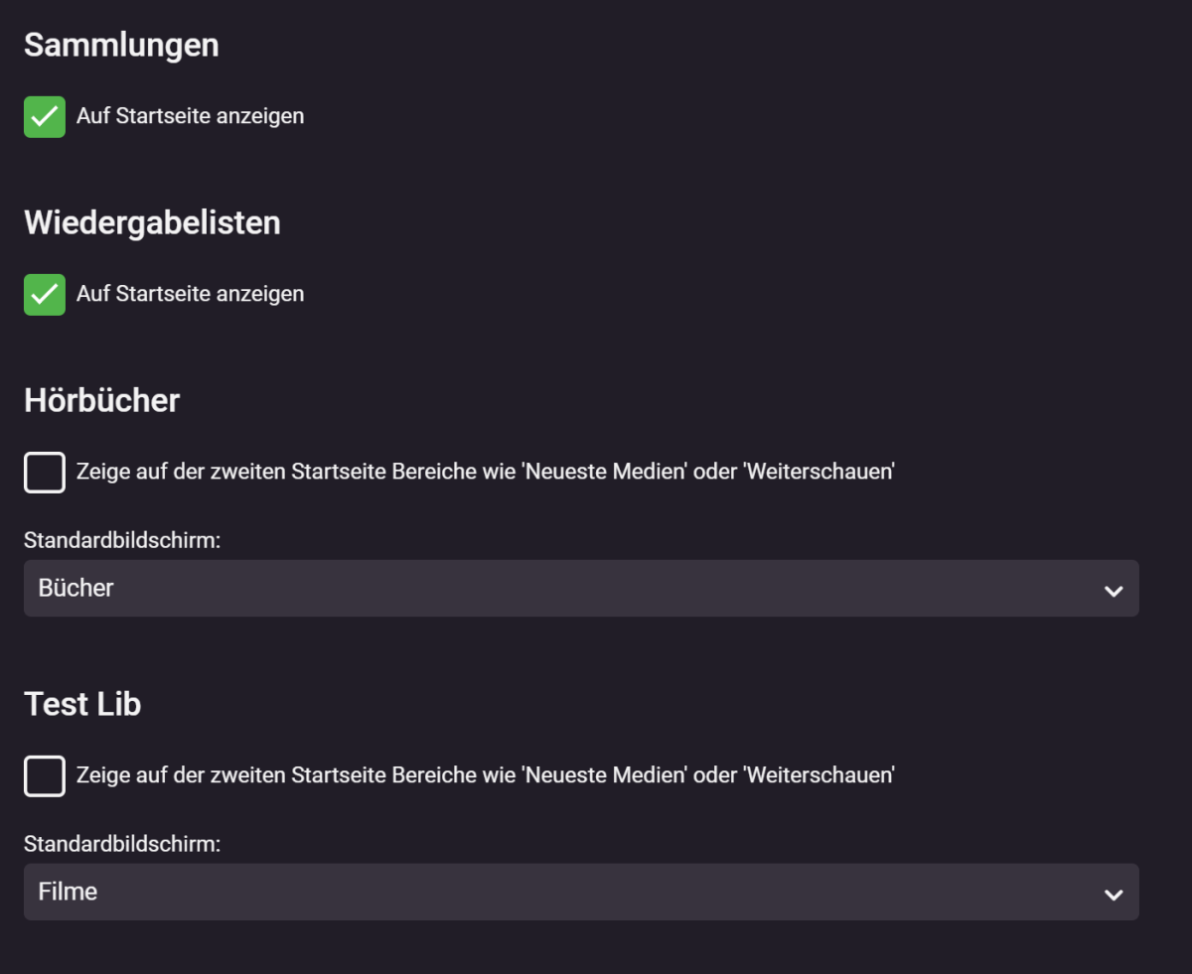Screen dimensions: 1192x974
Task: Click the chevron arrow of the Filme dropdown
Action: [x=1113, y=894]
